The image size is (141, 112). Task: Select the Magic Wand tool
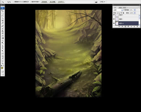(2, 18)
